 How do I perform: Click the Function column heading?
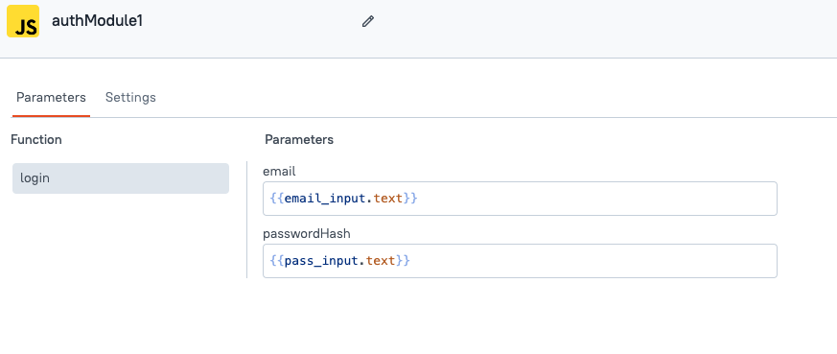click(36, 140)
